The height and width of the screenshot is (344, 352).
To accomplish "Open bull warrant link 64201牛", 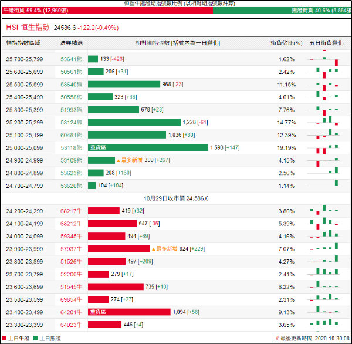I will click(x=71, y=312).
